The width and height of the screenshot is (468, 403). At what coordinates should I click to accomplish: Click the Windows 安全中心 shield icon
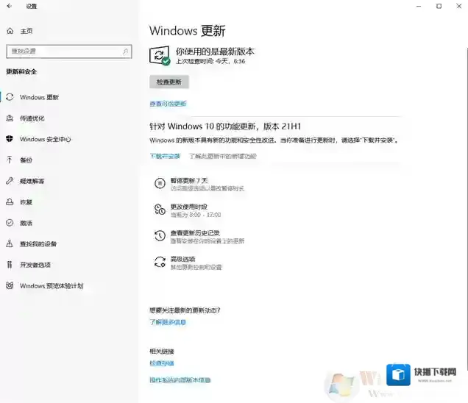point(10,139)
